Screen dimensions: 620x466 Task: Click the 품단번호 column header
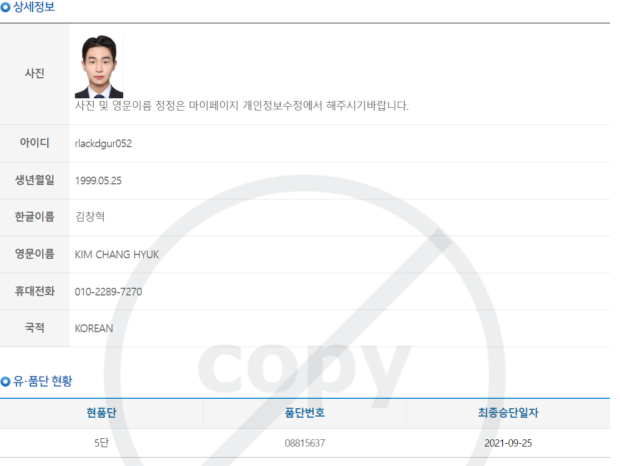(x=305, y=413)
